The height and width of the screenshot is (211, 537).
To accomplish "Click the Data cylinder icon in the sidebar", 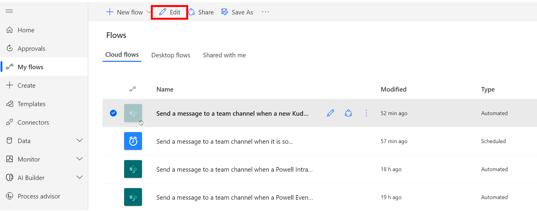I will pos(10,140).
